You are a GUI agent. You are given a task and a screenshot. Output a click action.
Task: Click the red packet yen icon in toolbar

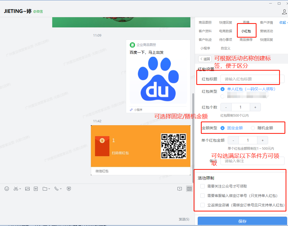point(69,189)
